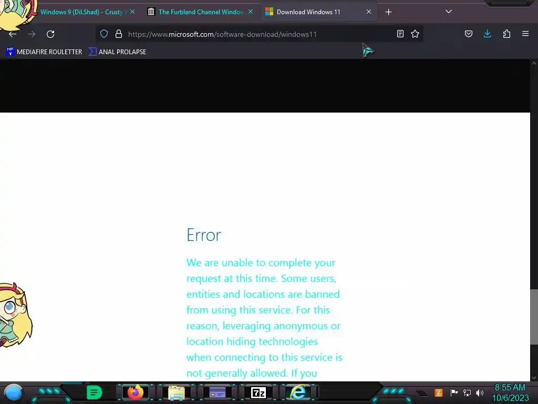Viewport: 538px width, 404px height.
Task: Click text 'entities and locations are banned'
Action: point(263,295)
